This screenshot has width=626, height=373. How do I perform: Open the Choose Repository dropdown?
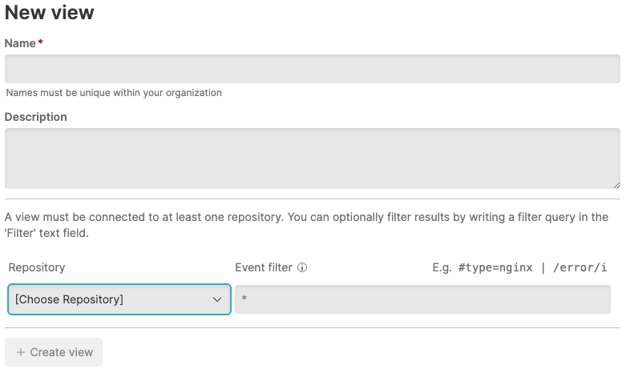[x=119, y=299]
